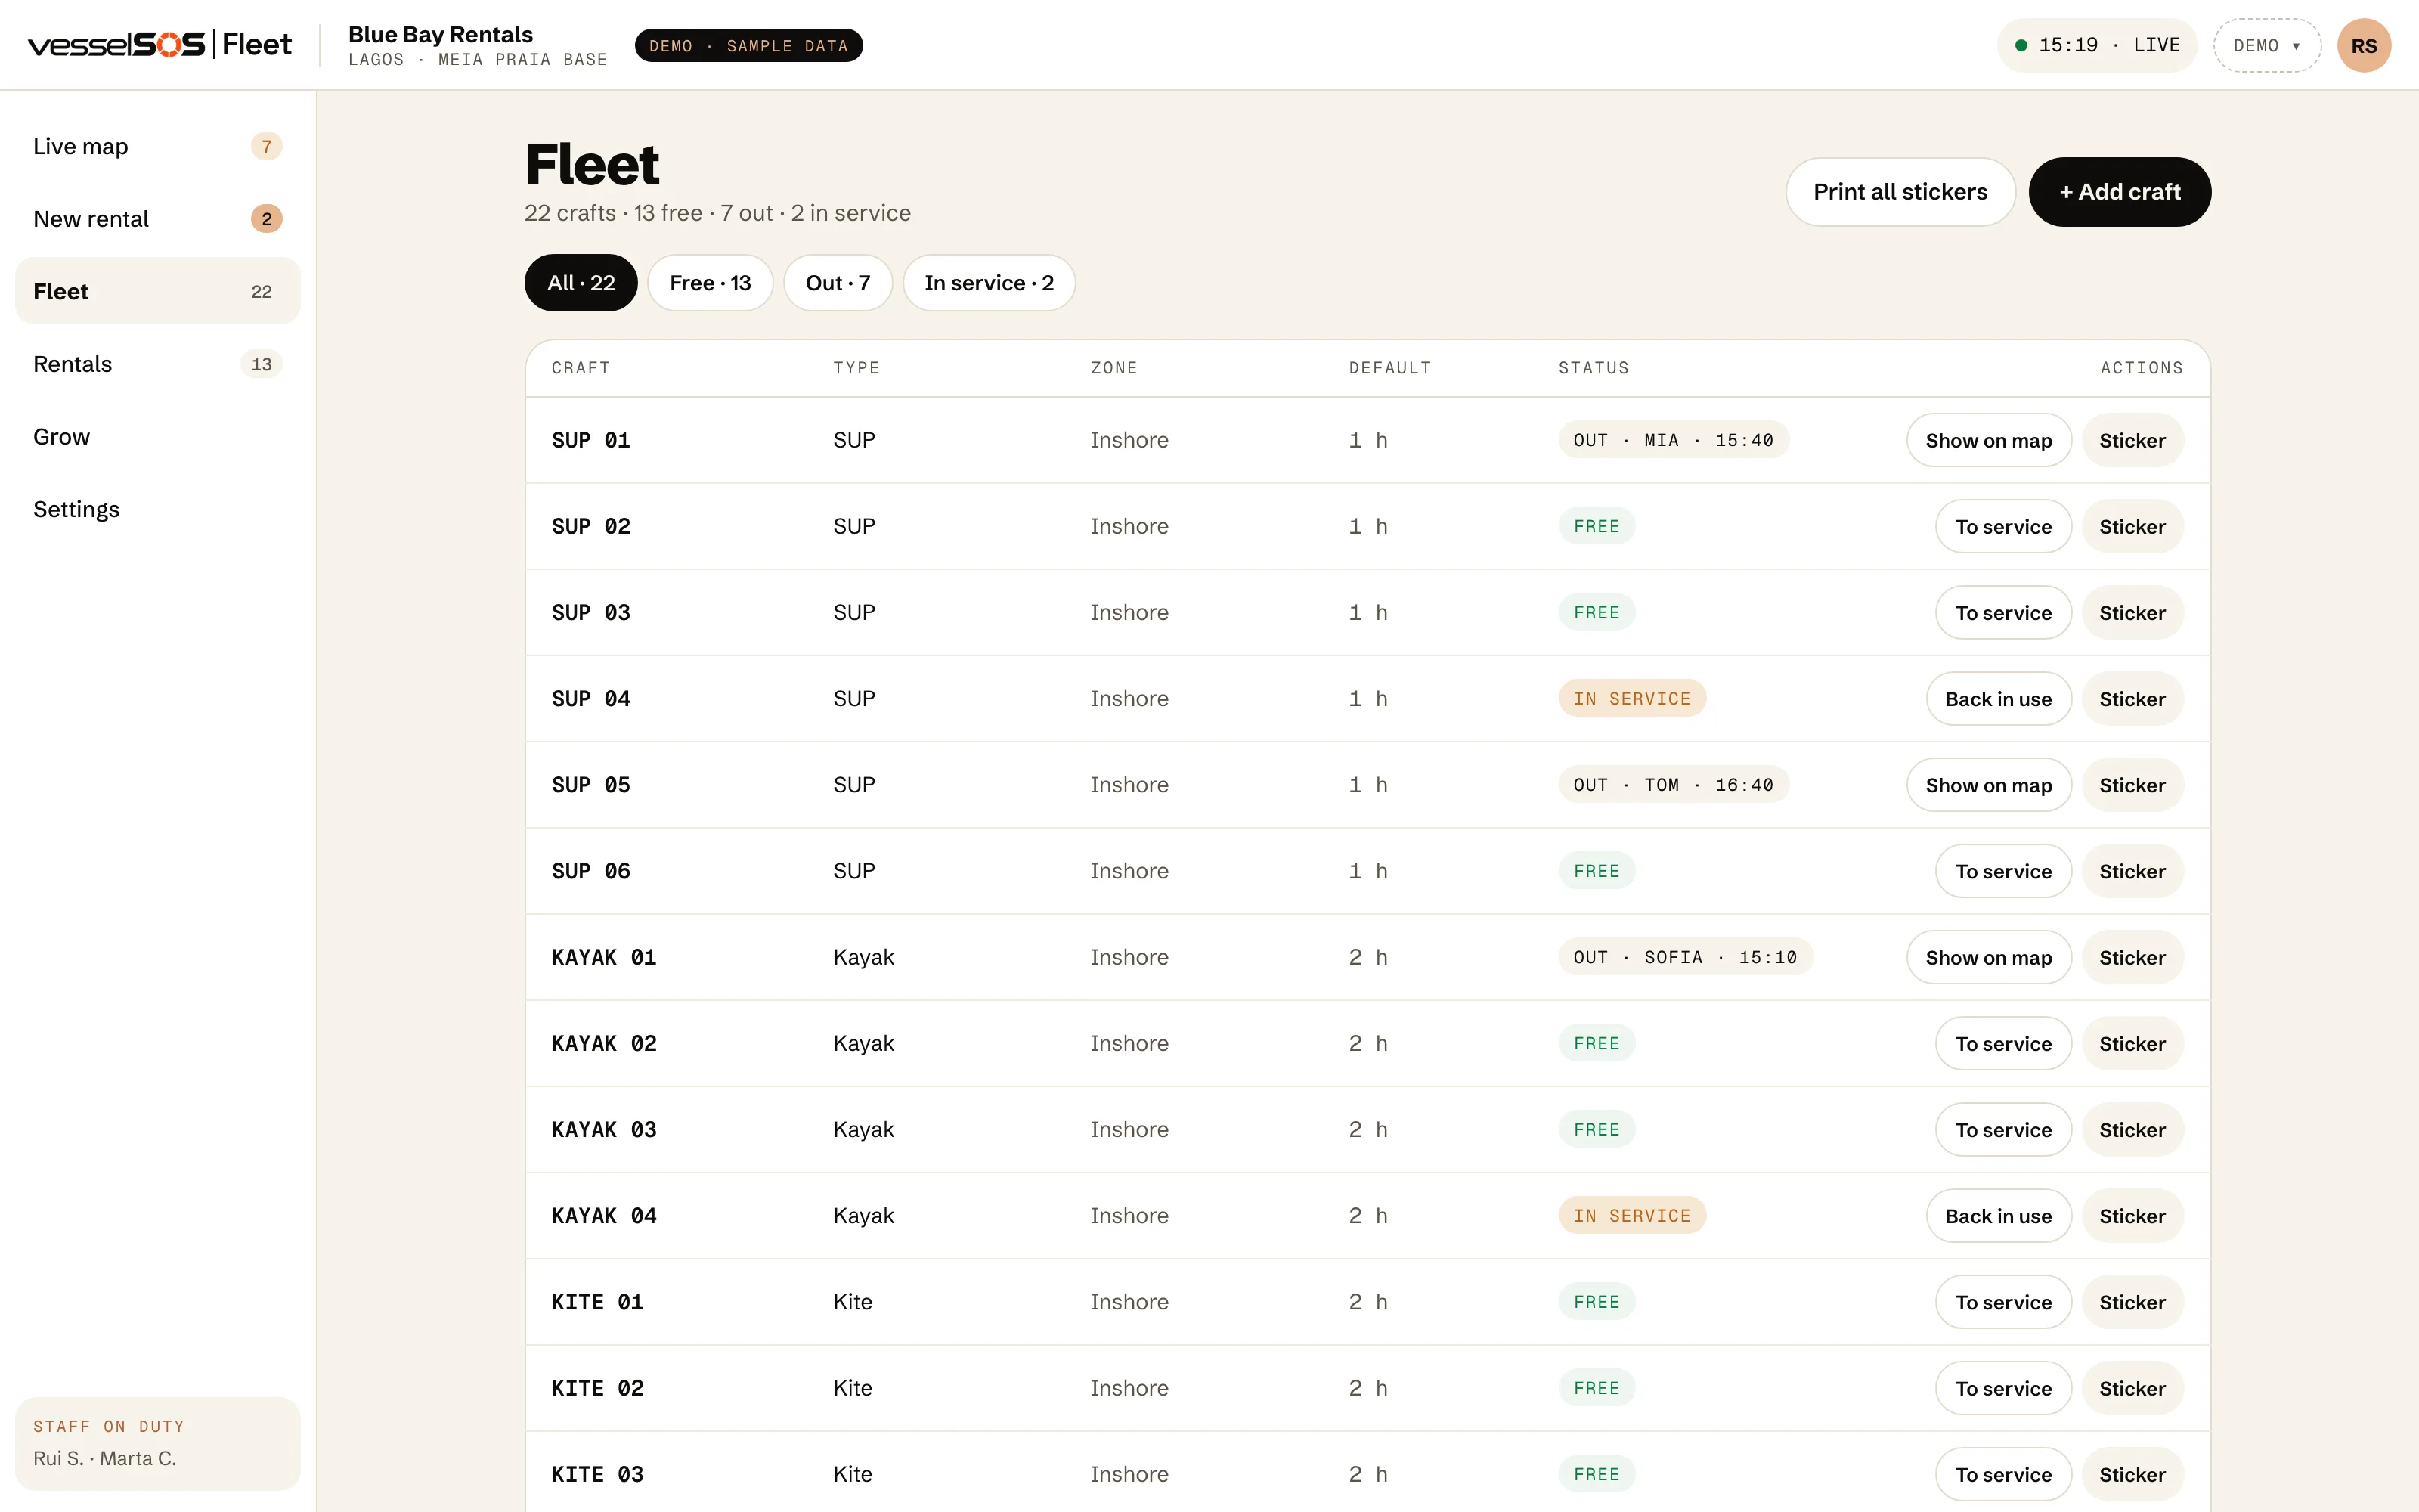Open New rental in sidebar
This screenshot has width=2419, height=1512.
(158, 219)
